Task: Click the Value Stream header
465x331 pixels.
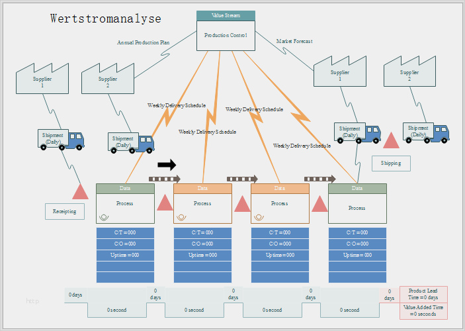Action: tap(226, 15)
